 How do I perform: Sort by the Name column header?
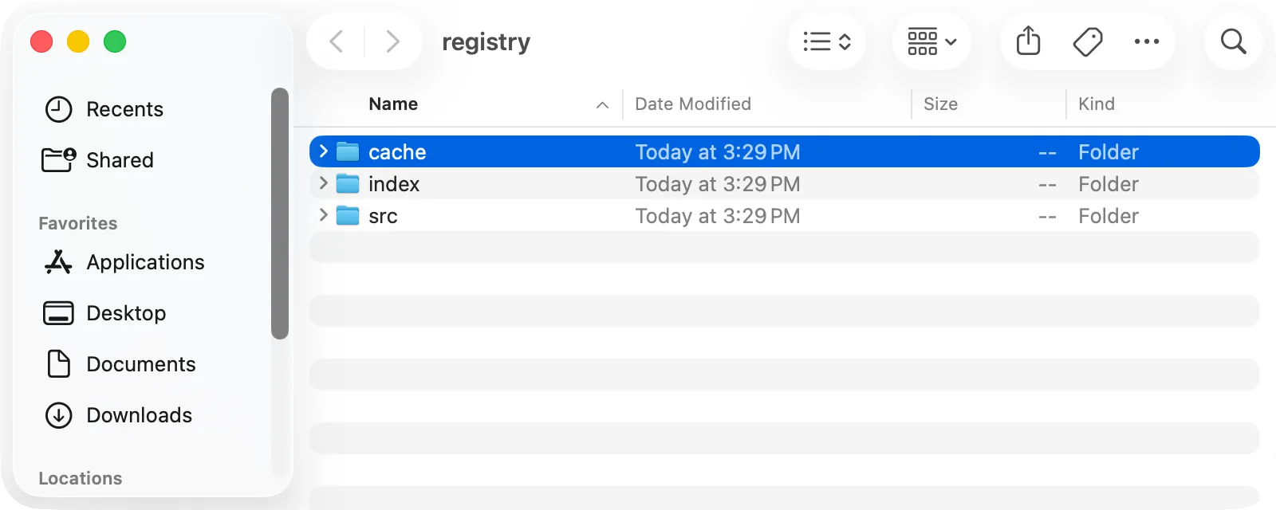(x=393, y=104)
